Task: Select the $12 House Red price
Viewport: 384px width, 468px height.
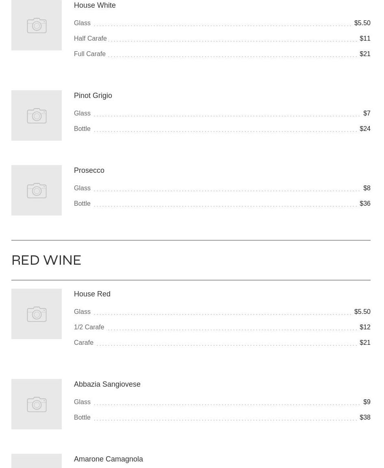Action: [365, 327]
